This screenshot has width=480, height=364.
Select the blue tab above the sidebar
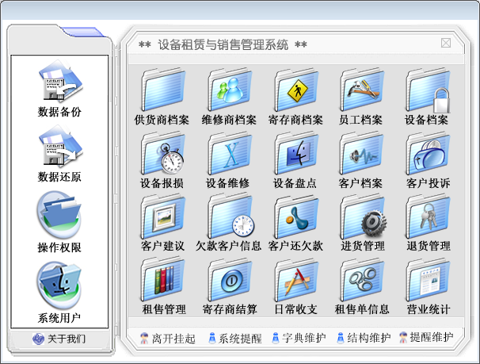point(85,32)
